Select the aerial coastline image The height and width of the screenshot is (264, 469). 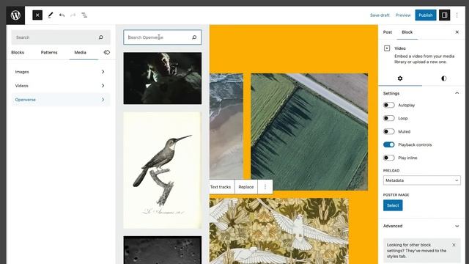[226, 126]
